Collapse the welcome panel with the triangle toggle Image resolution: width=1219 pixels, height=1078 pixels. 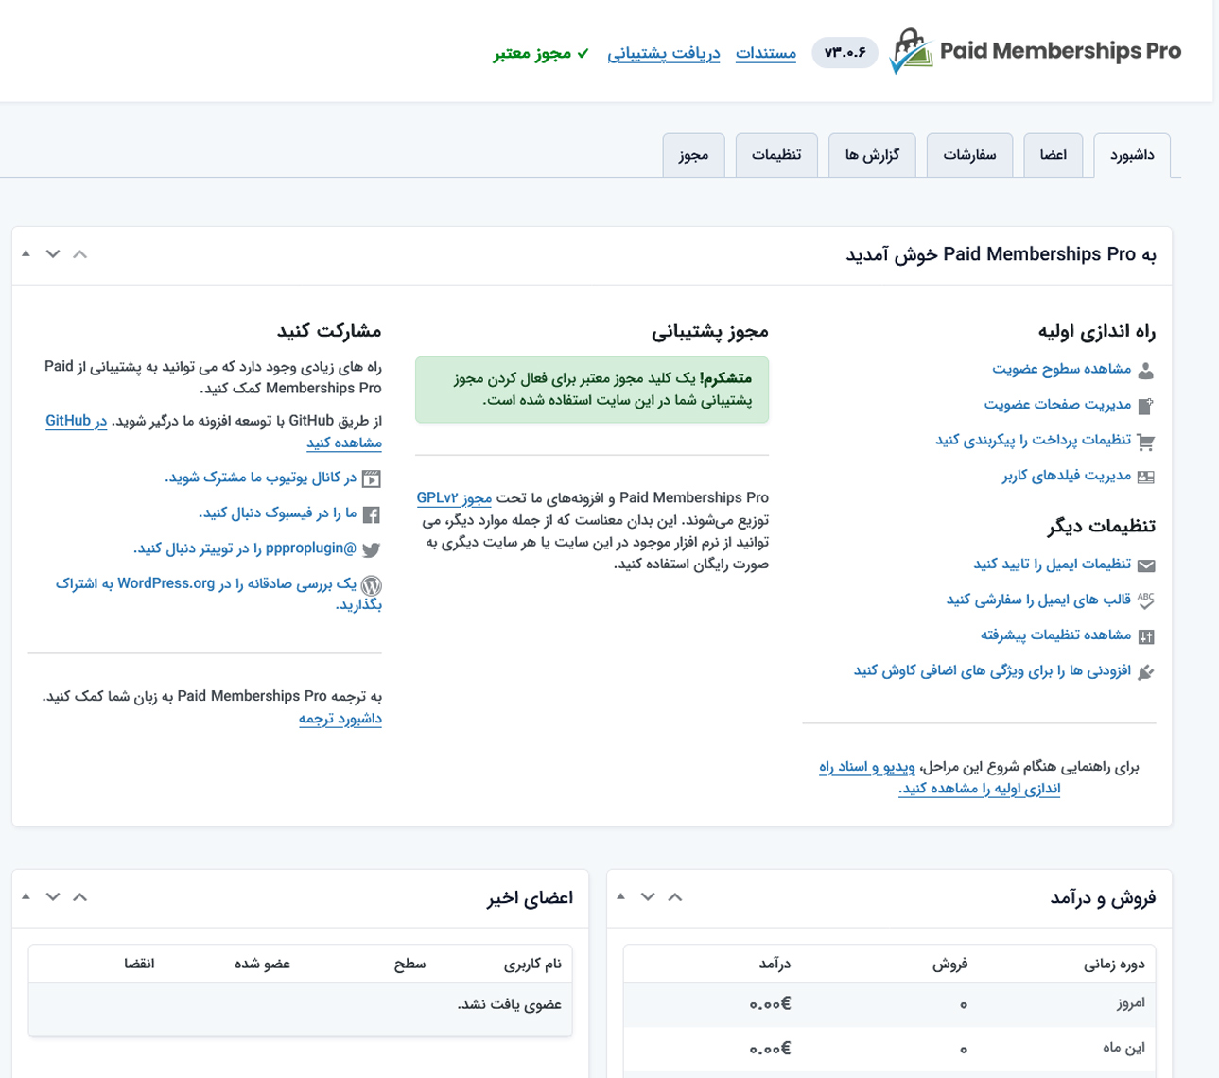(26, 253)
